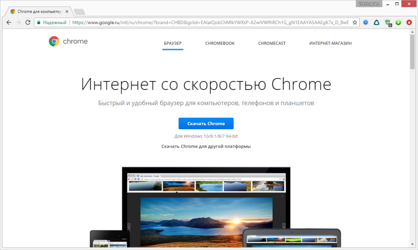Close the Chrome для компьютера tab
This screenshot has height=250, width=418.
click(67, 11)
